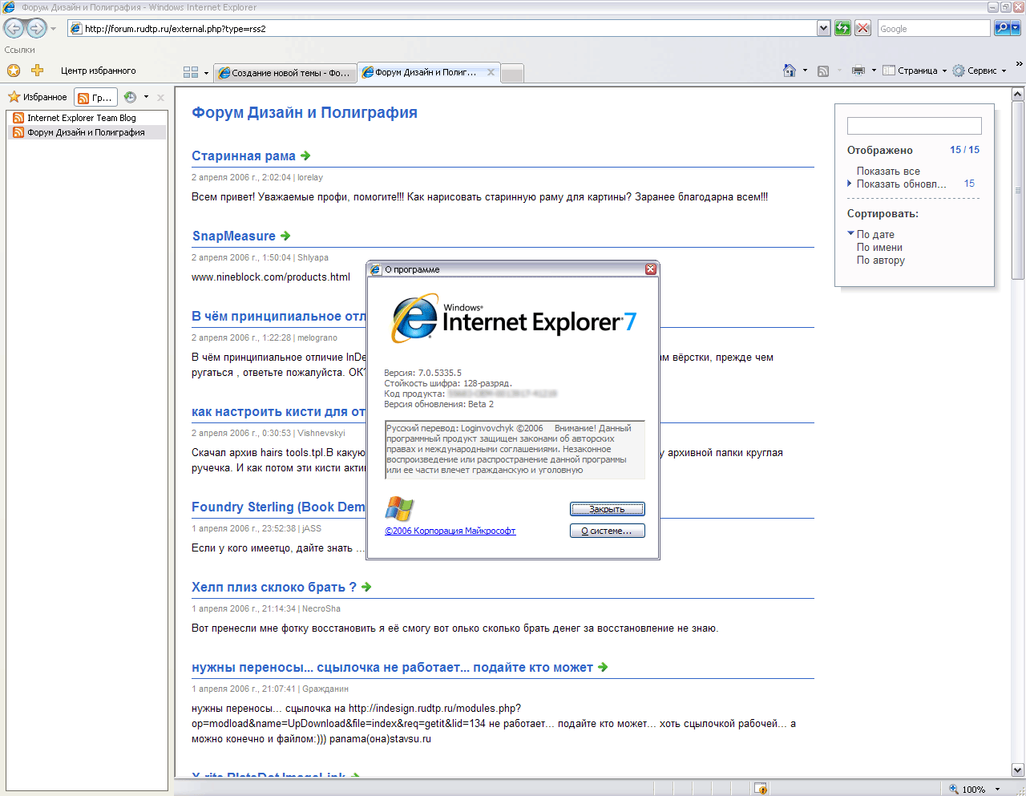Open the 'Старинная рама' post link
The height and width of the screenshot is (796, 1026).
click(244, 156)
